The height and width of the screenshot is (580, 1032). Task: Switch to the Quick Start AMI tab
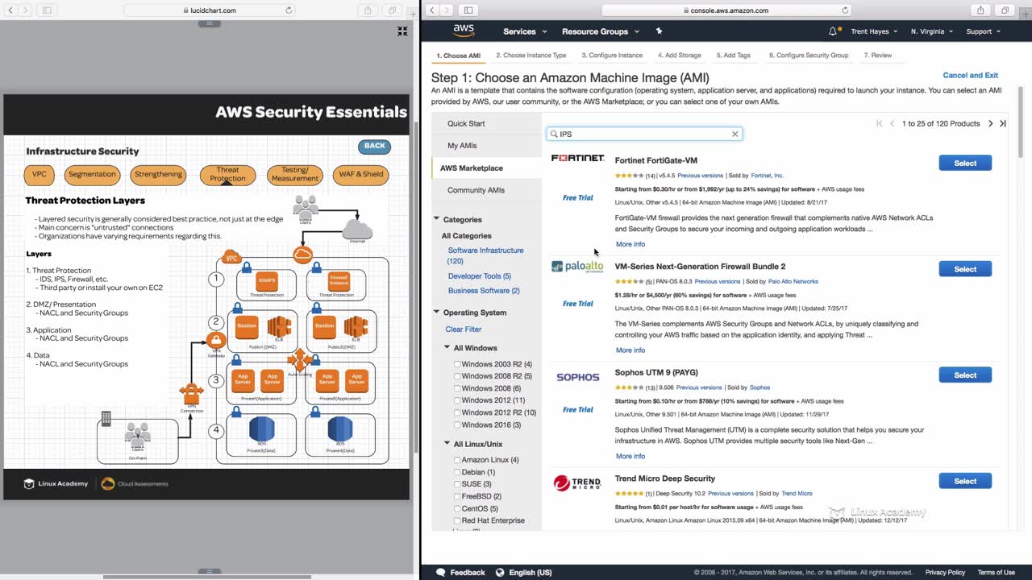[466, 123]
